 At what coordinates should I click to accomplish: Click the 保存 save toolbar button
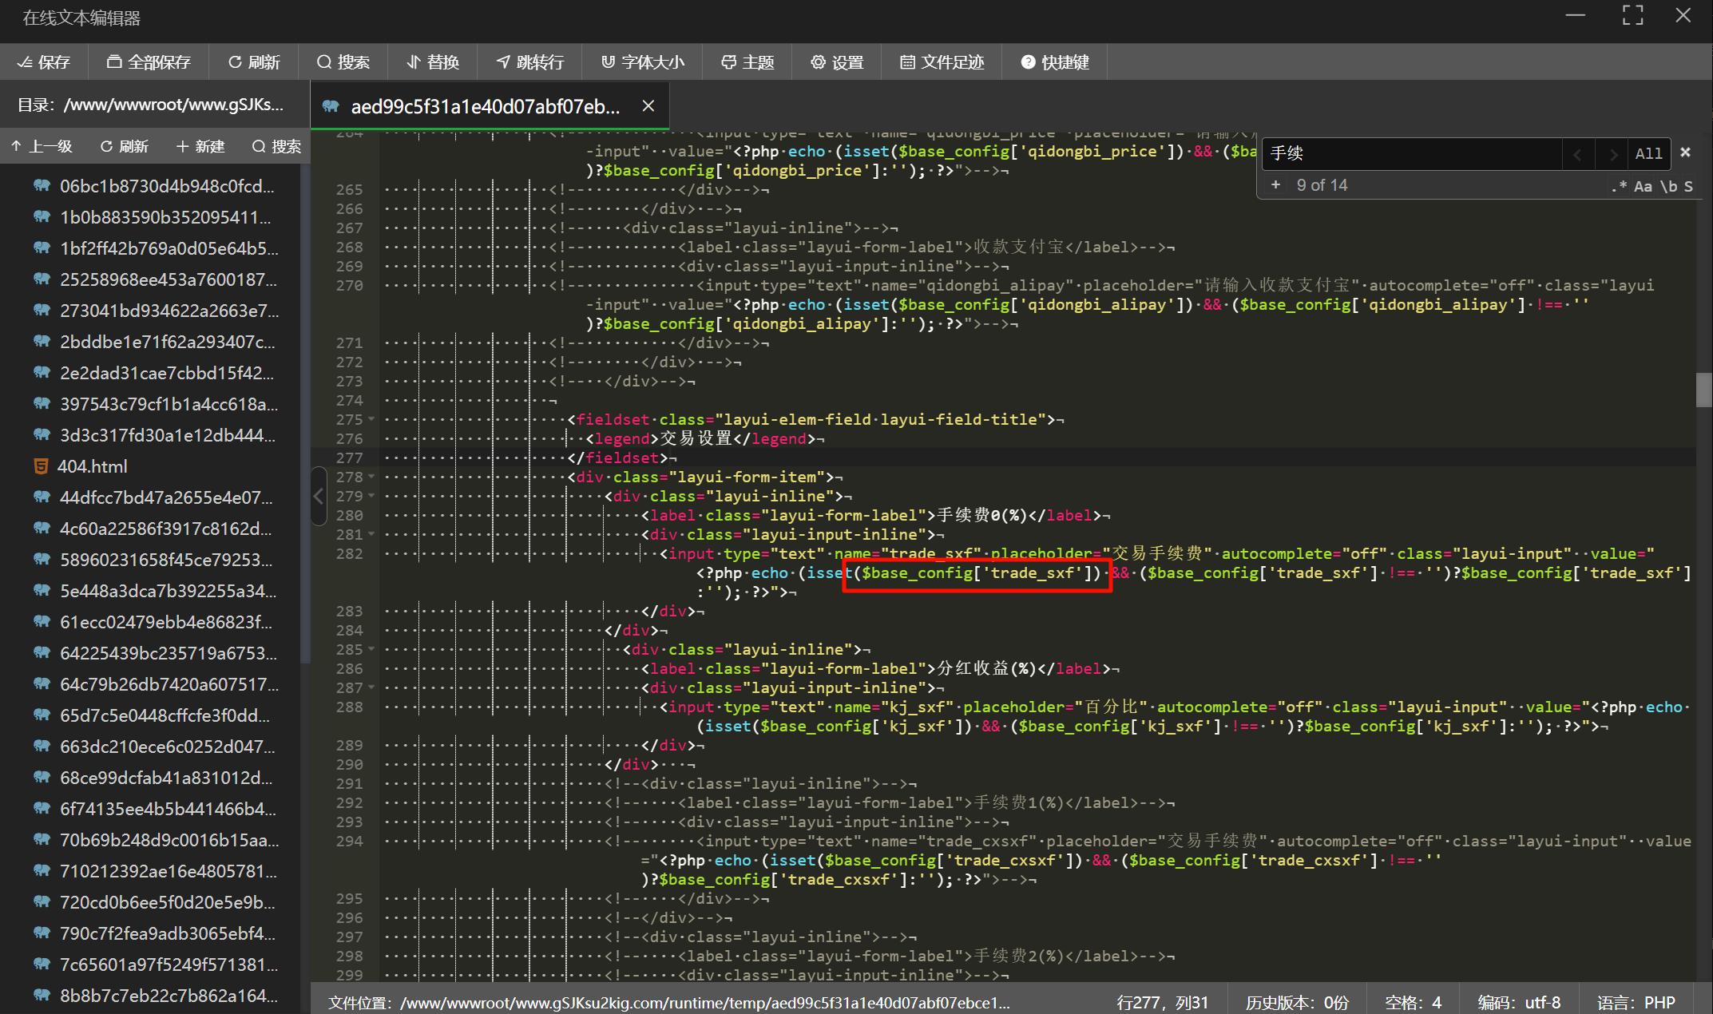click(44, 62)
